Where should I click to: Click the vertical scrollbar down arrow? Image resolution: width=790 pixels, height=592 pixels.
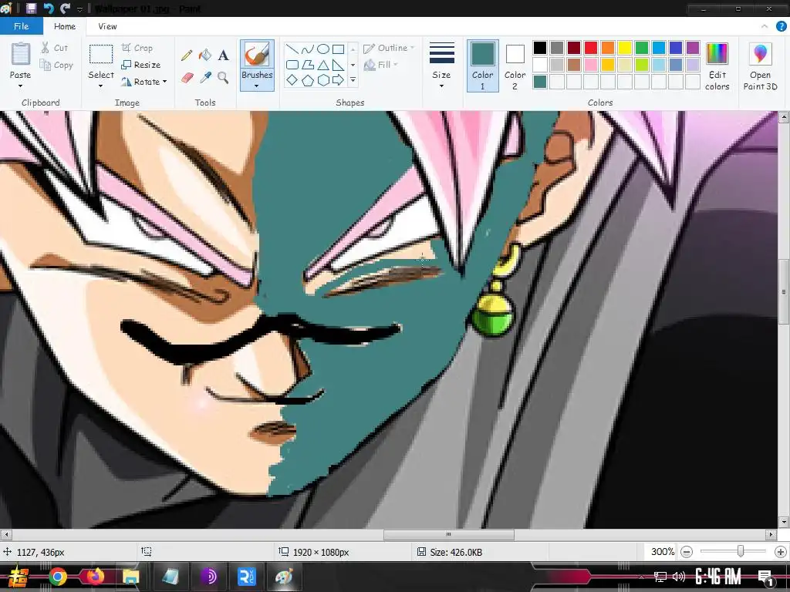tap(784, 522)
